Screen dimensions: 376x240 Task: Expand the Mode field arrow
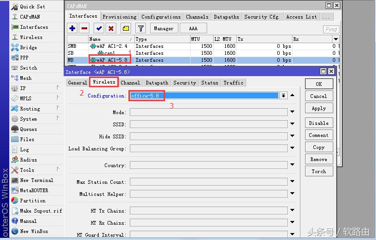pos(292,112)
